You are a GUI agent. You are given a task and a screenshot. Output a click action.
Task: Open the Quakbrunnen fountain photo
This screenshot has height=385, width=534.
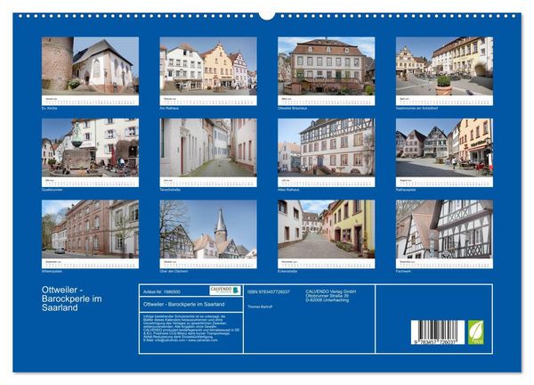[x=90, y=147]
